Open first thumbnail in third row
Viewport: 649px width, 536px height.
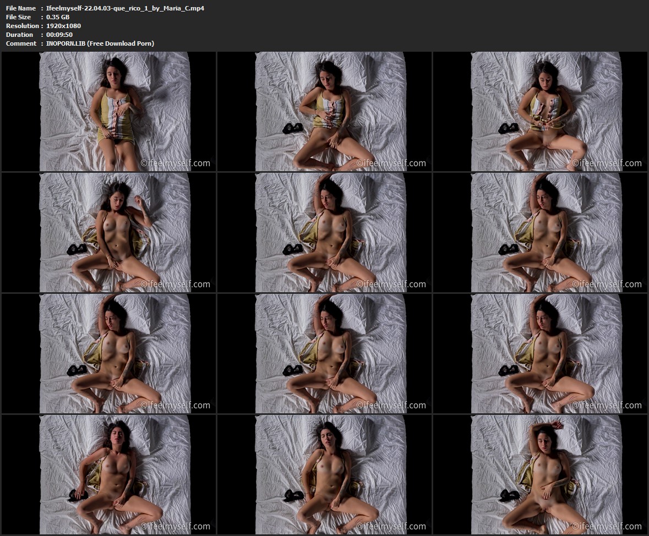tap(108, 353)
